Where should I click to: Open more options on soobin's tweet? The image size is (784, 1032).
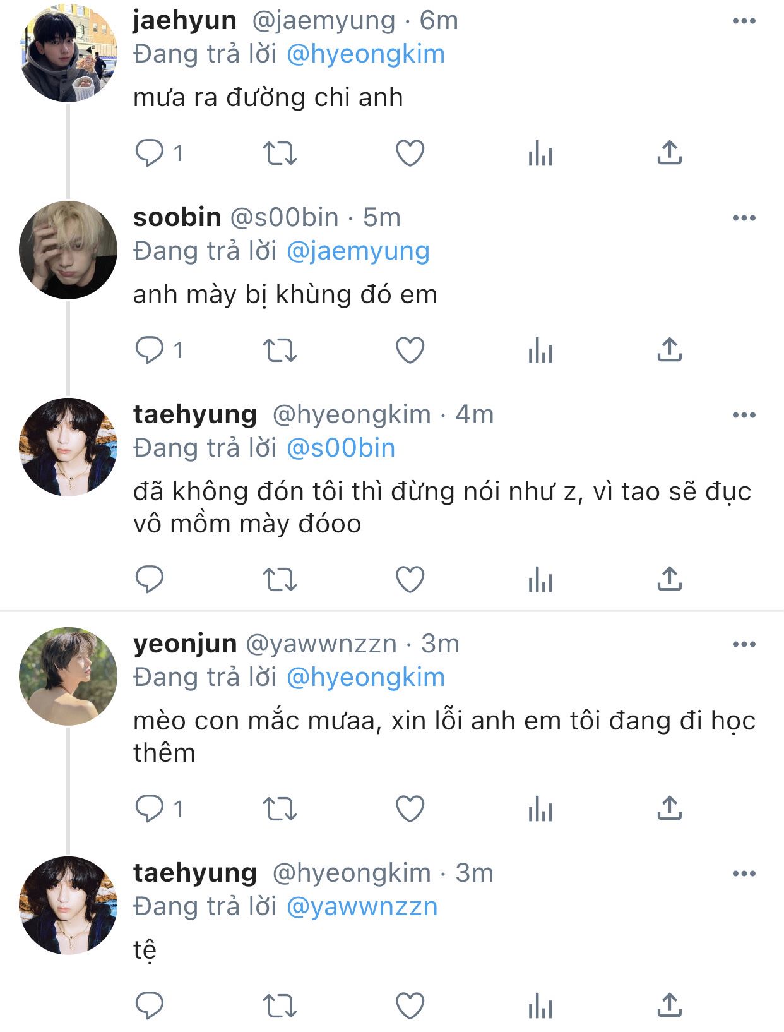click(744, 218)
